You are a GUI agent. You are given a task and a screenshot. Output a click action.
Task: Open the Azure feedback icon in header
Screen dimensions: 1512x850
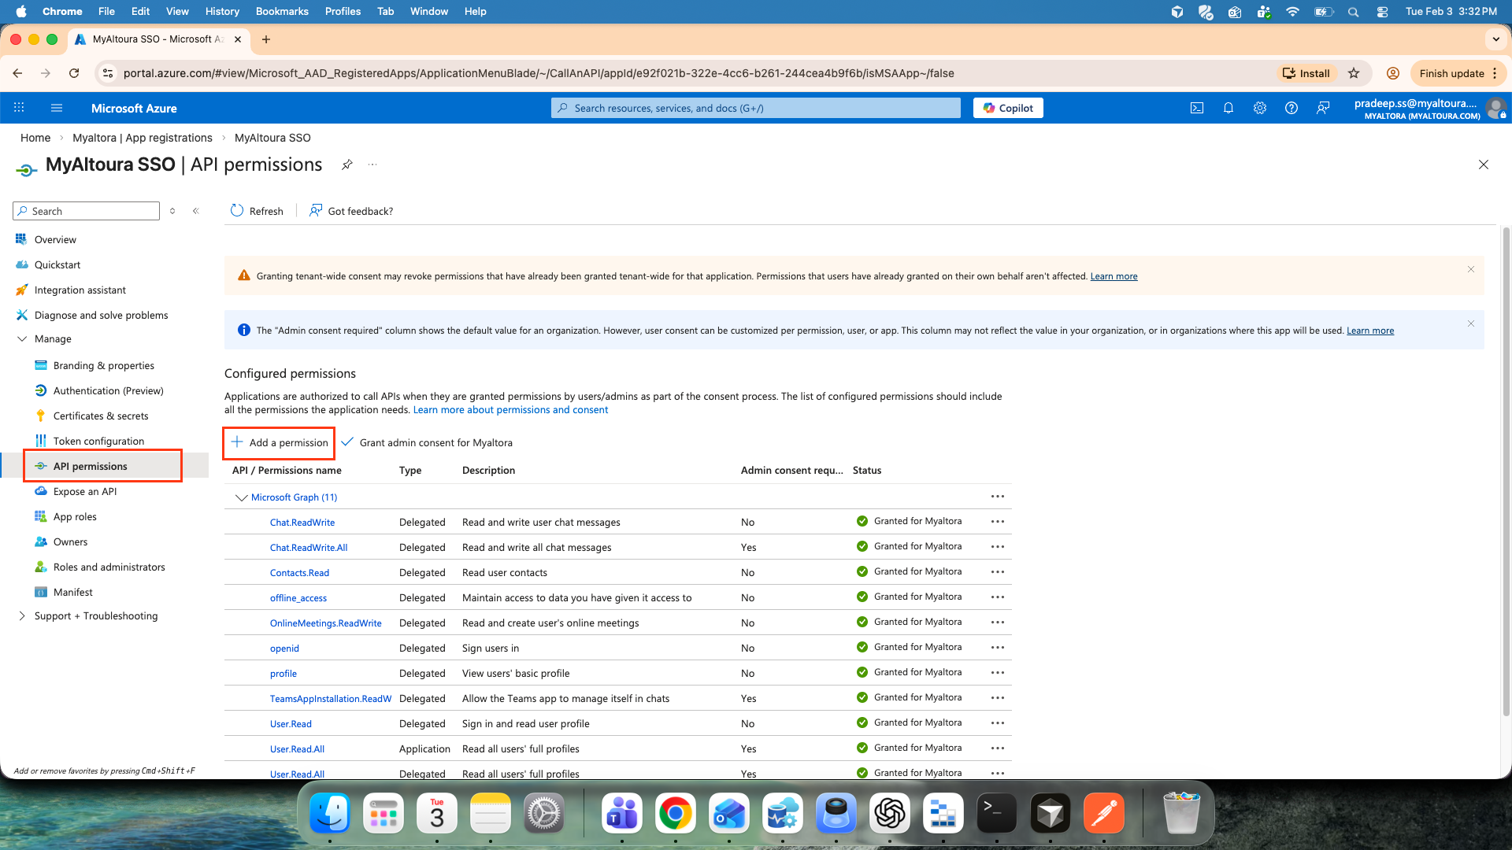click(x=1323, y=108)
